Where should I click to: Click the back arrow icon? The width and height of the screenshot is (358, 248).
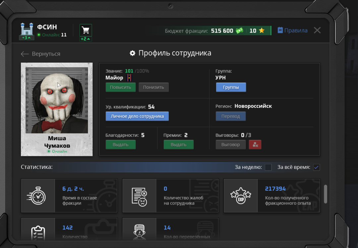(x=25, y=54)
